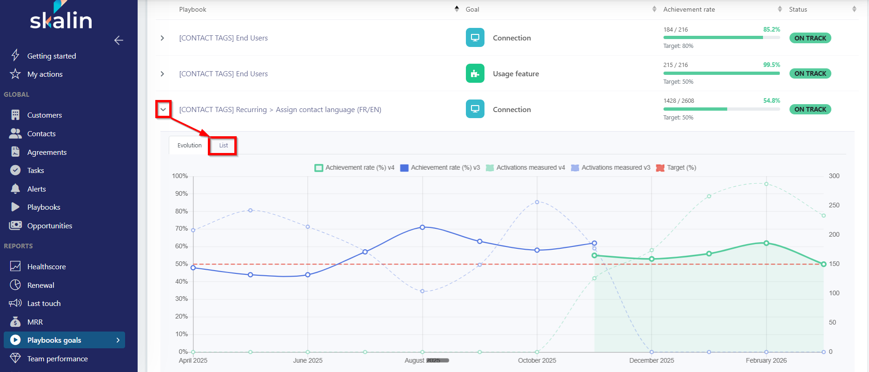This screenshot has width=869, height=372.
Task: Hide the Target (%) legend series
Action: tap(676, 168)
